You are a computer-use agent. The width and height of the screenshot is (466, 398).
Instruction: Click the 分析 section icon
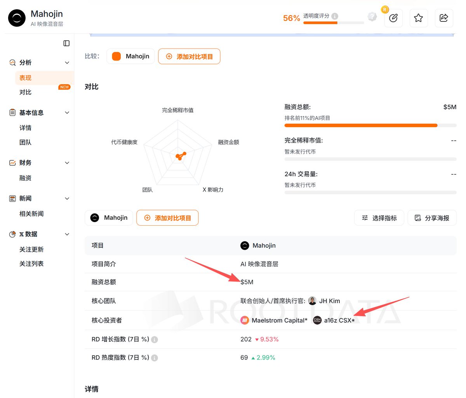(12, 63)
